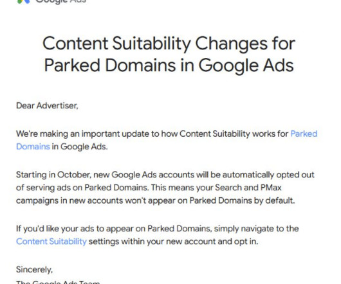
Task: Click the Google Ads wordmark text
Action: pos(60,2)
